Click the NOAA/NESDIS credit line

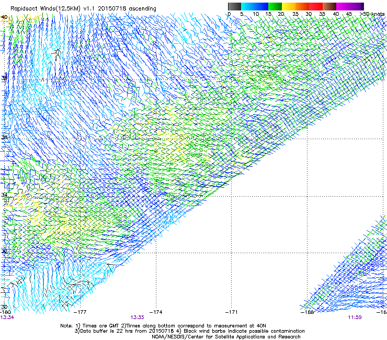tap(226, 337)
